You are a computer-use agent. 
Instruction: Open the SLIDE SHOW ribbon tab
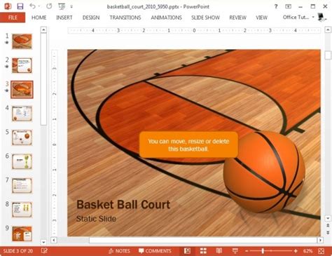pos(205,18)
